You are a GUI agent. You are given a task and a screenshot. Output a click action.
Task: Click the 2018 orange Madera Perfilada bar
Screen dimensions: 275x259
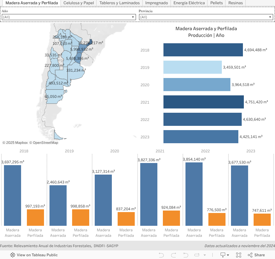35,218
